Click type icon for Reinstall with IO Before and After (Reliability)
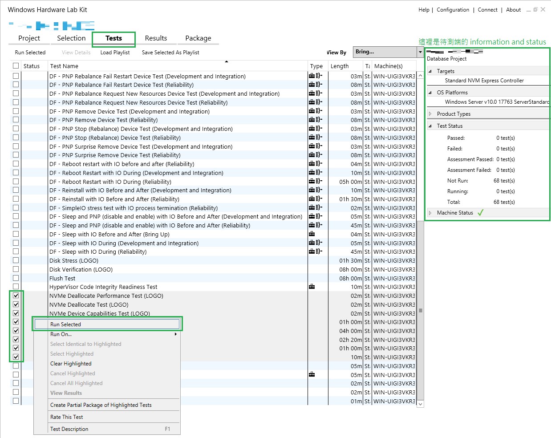551x438 pixels. 315,199
